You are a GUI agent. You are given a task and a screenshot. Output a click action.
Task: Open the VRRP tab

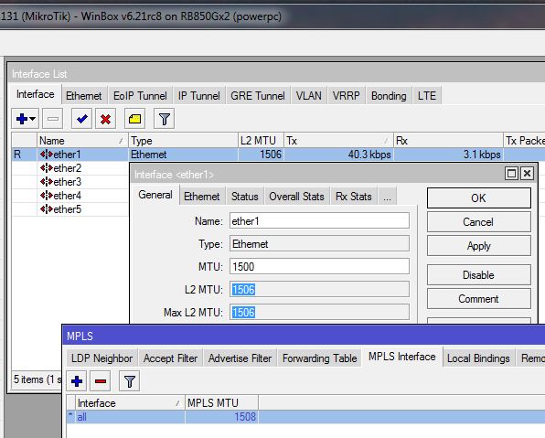pyautogui.click(x=347, y=96)
